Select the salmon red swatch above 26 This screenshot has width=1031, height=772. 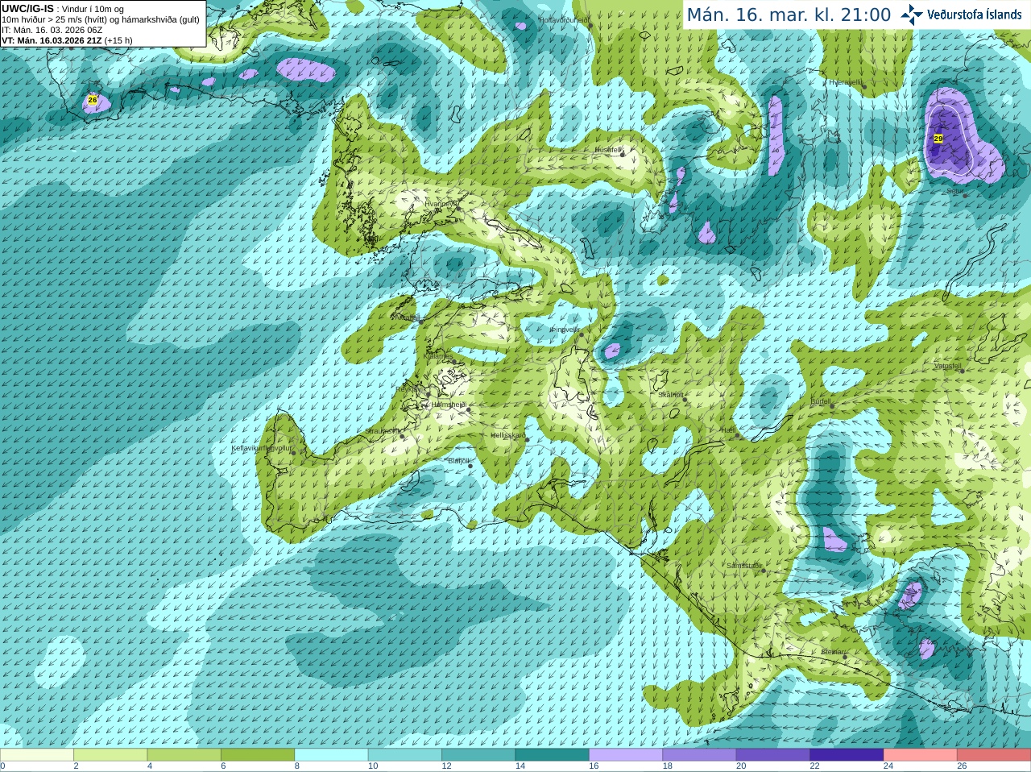pos(995,755)
